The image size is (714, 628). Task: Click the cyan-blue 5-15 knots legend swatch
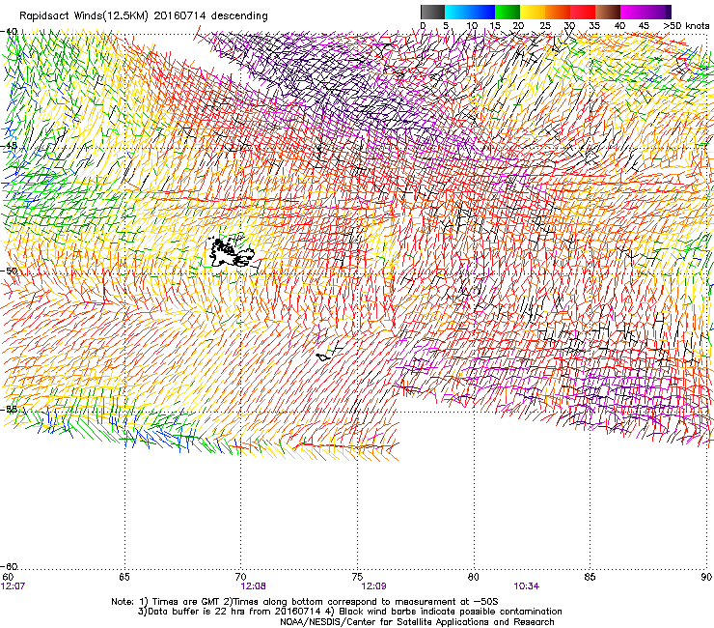(x=470, y=12)
